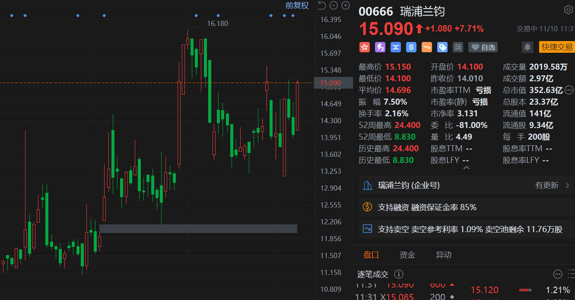Open the gray notes icon
The height and width of the screenshot is (300, 575).
point(457,47)
